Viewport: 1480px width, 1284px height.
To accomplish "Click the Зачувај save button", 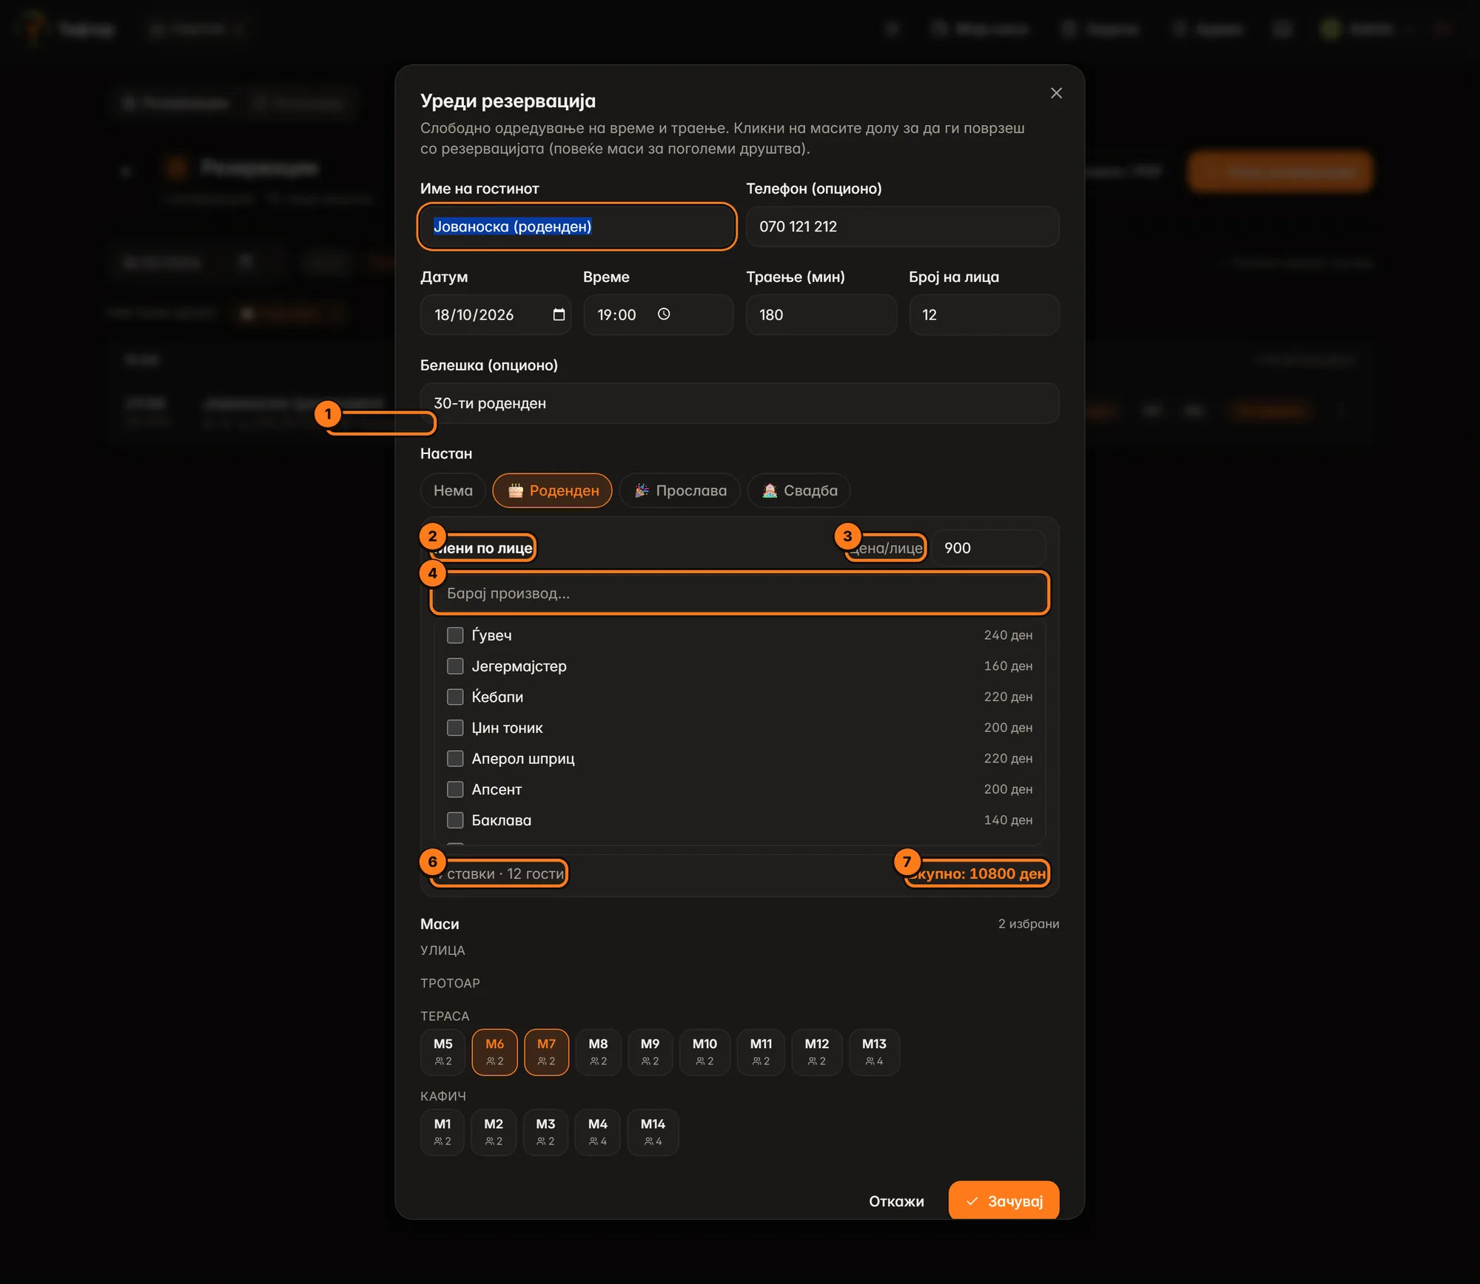I will 1003,1200.
